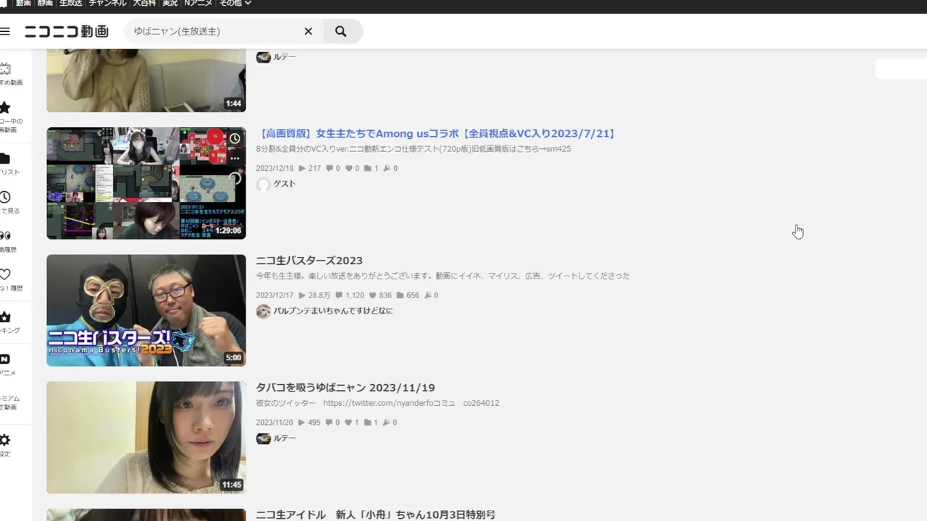Click the 836 like count on ニコ生バスターズ2023
The image size is (927, 521).
(381, 295)
